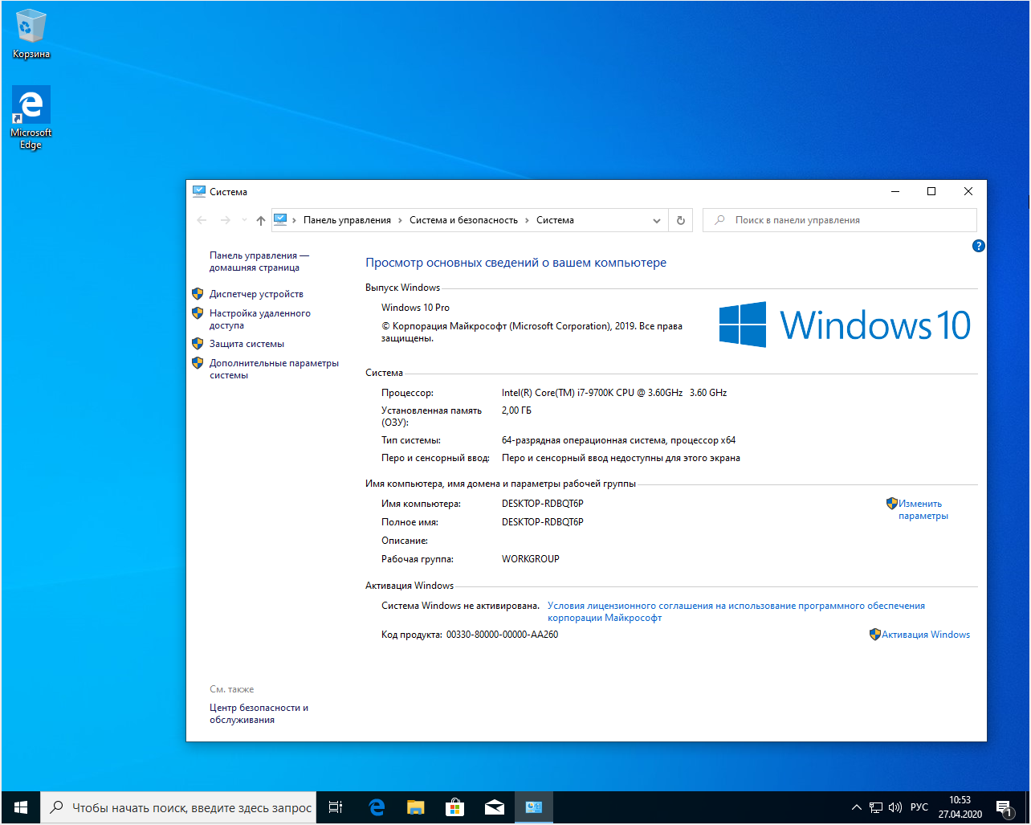The width and height of the screenshot is (1031, 825).
Task: Open the blue help question mark
Action: tap(978, 246)
